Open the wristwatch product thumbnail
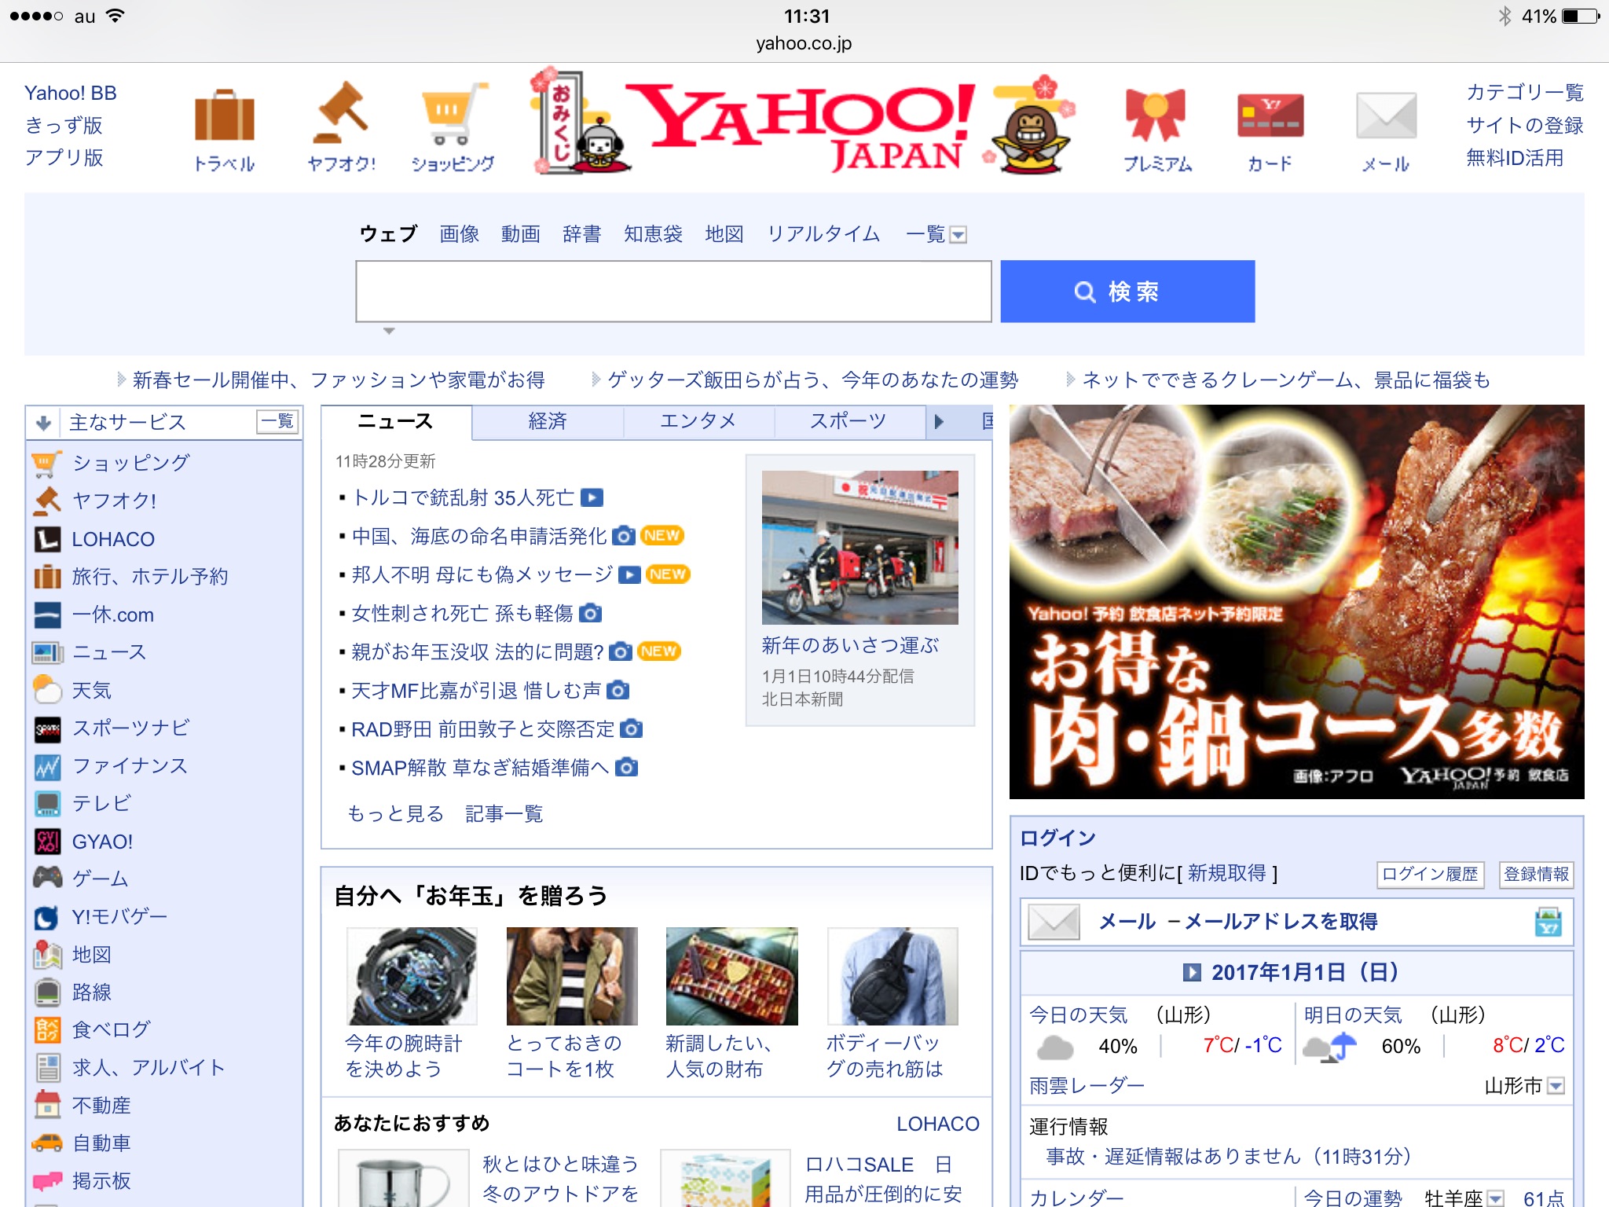 pos(412,976)
